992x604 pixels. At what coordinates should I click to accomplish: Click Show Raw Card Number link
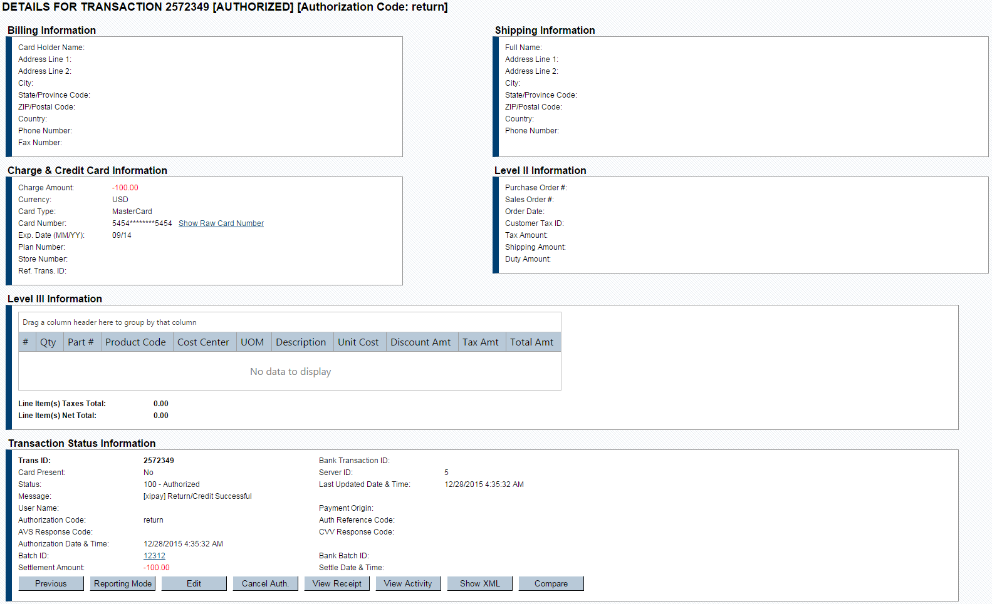coord(221,223)
